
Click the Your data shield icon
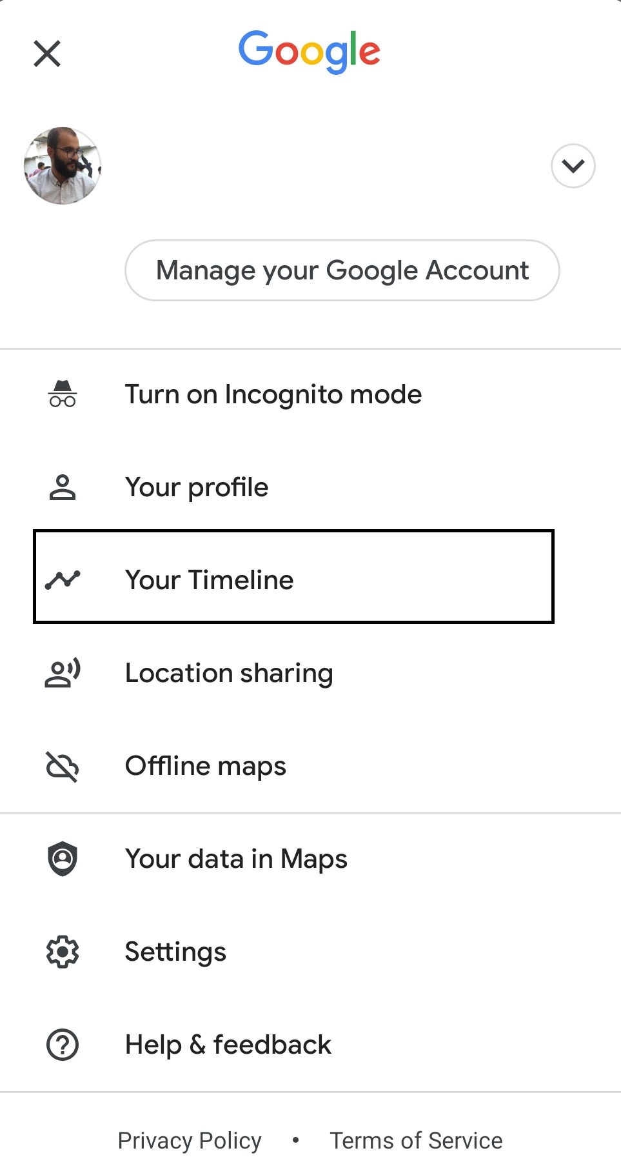63,859
